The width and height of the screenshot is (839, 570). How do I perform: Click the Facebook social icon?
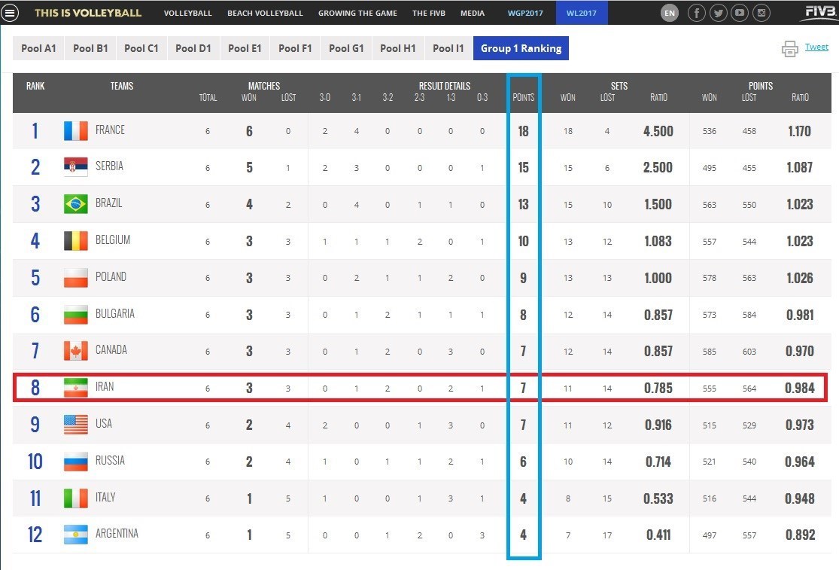click(x=697, y=13)
